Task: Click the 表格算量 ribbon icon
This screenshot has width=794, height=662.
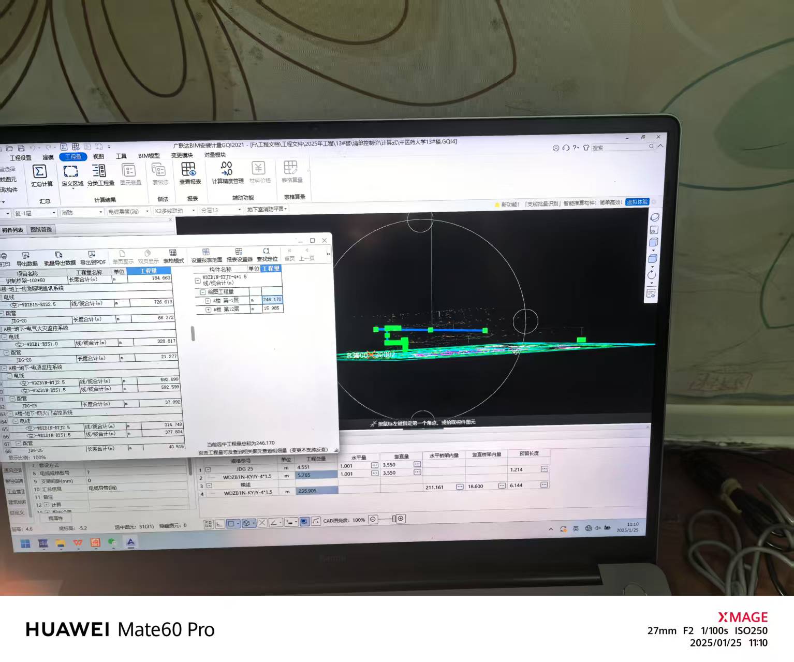Action: point(292,171)
